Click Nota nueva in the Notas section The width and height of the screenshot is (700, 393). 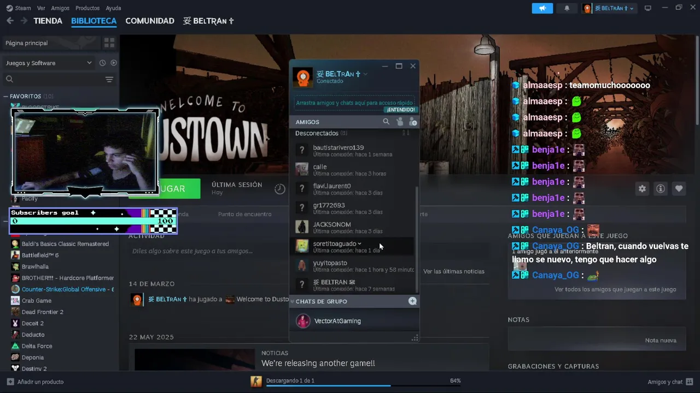coord(661,340)
